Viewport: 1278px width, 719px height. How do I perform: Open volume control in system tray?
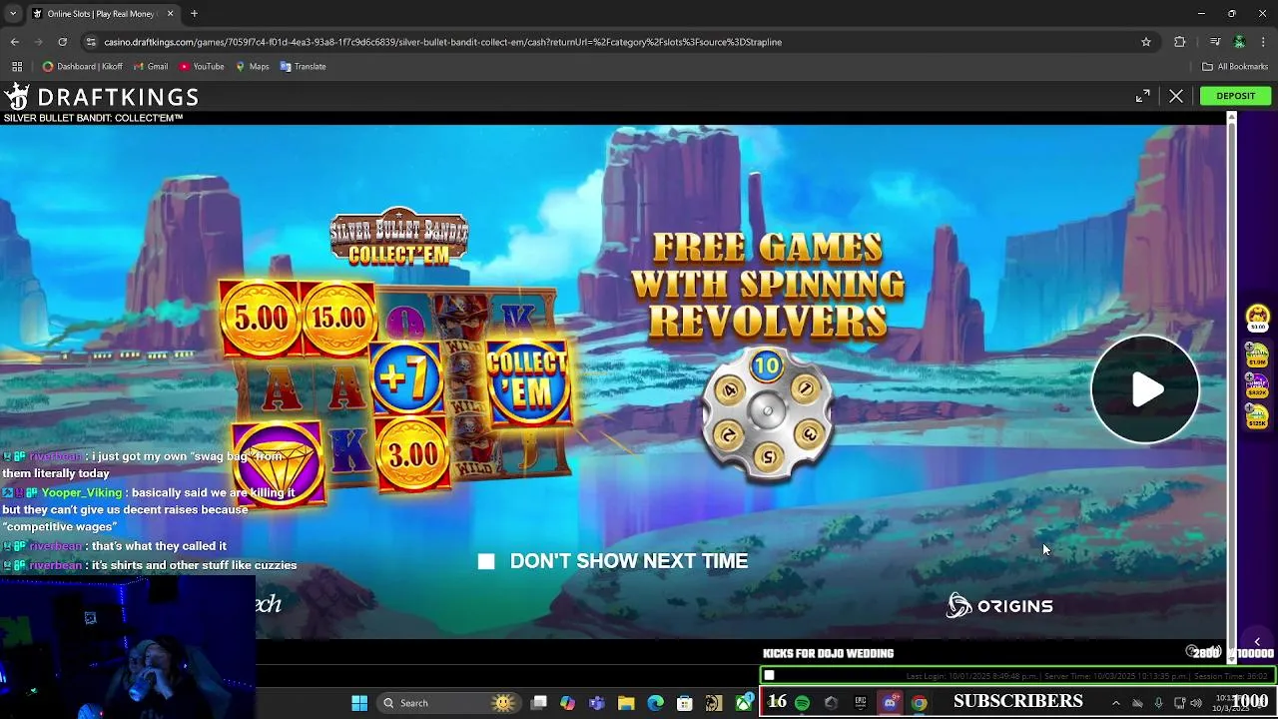1196,703
